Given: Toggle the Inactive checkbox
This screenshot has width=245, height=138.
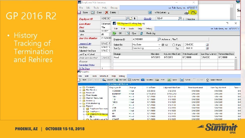Looking at the screenshot, I should pos(185,19).
